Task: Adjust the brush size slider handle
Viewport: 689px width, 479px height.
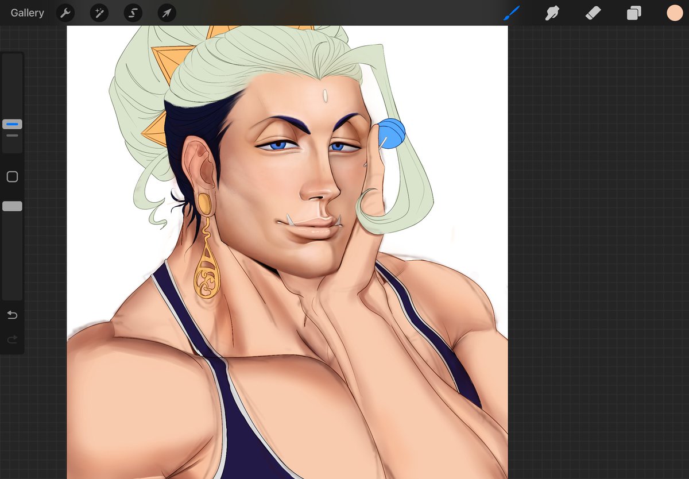Action: [x=12, y=124]
